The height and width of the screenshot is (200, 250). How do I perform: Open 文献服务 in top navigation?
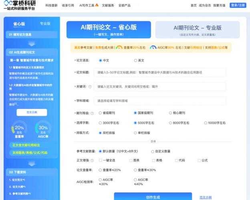click(x=108, y=6)
